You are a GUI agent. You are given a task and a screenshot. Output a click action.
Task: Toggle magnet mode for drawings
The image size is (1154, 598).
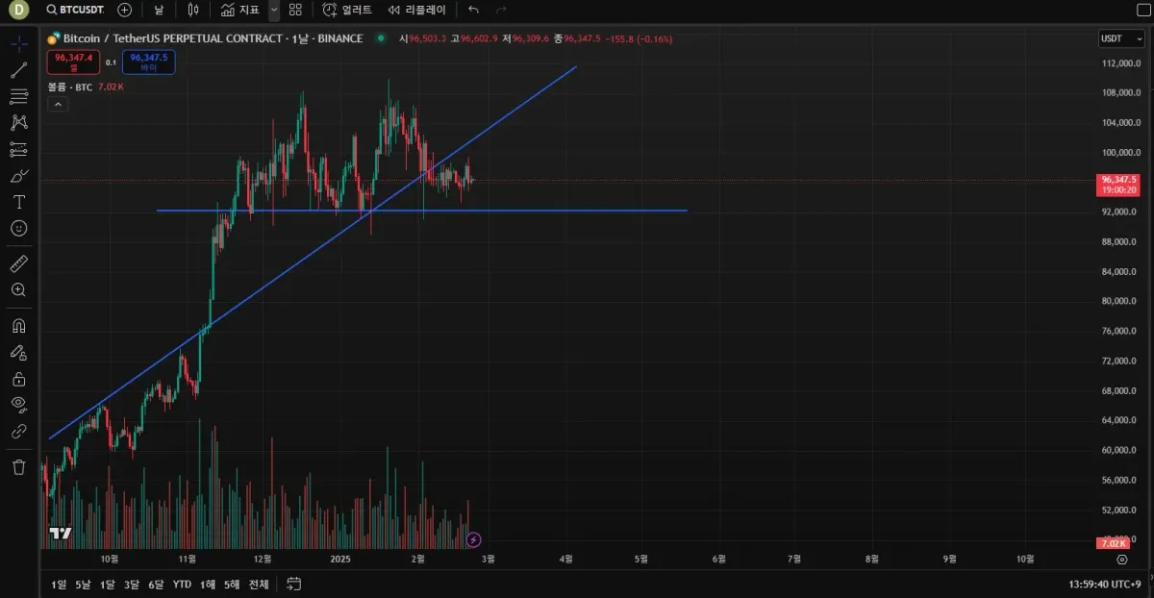[x=18, y=326]
